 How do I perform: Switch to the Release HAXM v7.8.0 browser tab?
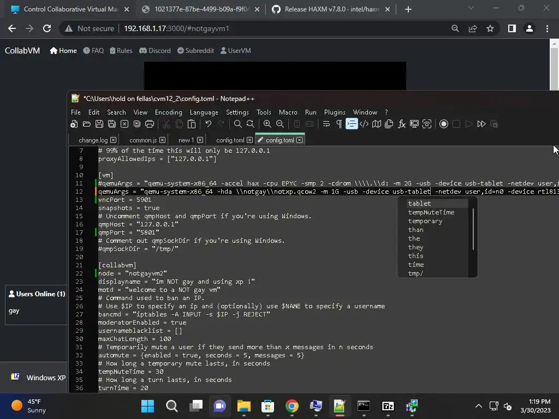tap(331, 9)
